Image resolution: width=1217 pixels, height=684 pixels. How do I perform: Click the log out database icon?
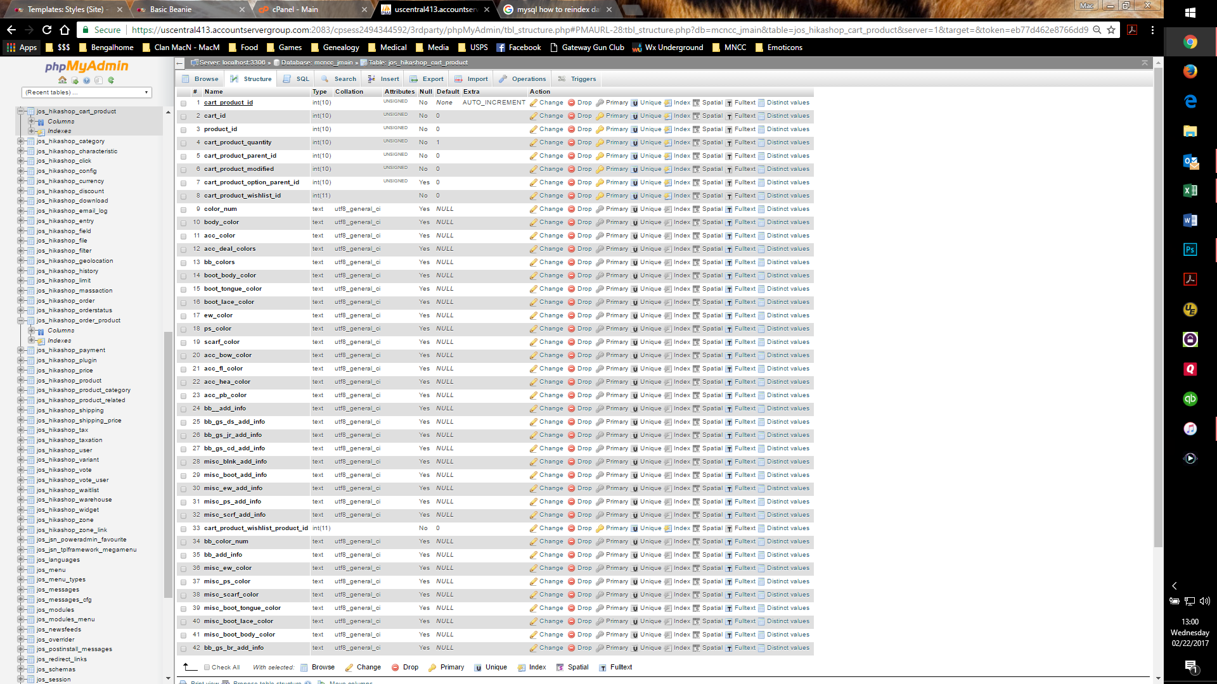pyautogui.click(x=75, y=80)
